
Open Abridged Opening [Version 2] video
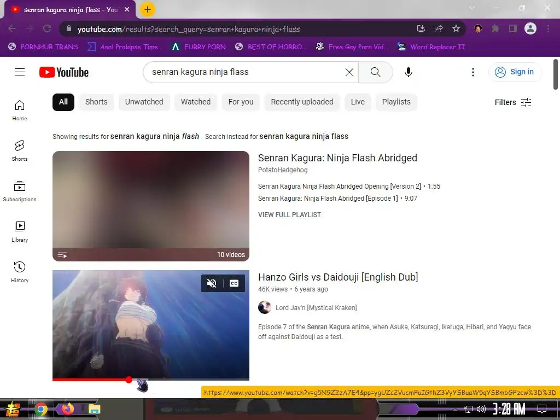(339, 186)
